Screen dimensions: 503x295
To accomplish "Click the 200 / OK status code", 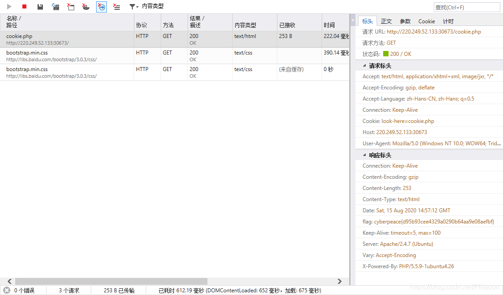I will tap(401, 54).
